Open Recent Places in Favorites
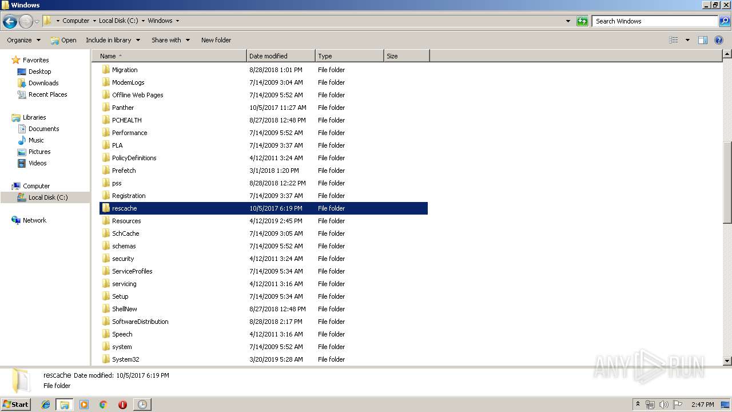The height and width of the screenshot is (412, 732). coord(47,94)
